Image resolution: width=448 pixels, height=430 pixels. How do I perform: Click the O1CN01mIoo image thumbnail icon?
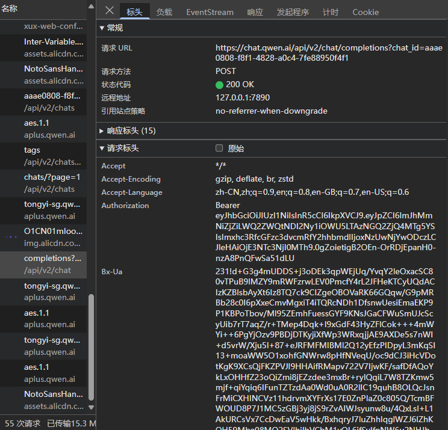[x=11, y=237]
